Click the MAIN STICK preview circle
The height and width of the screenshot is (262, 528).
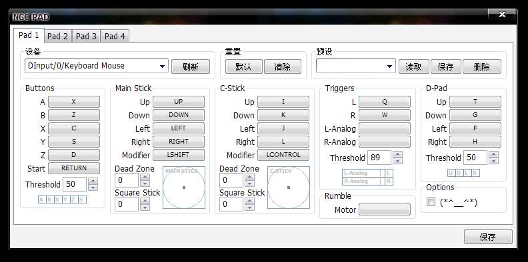pos(184,188)
